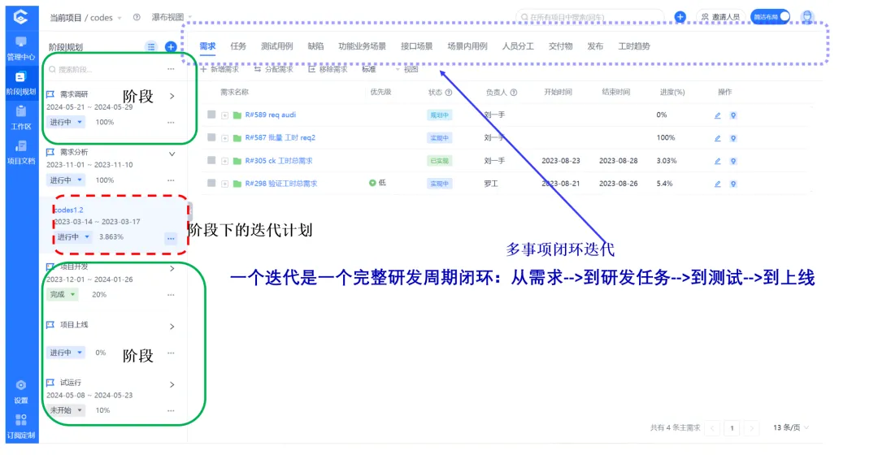Check the box for R#587 批量 工时 req2
878x455 pixels.
tap(211, 137)
